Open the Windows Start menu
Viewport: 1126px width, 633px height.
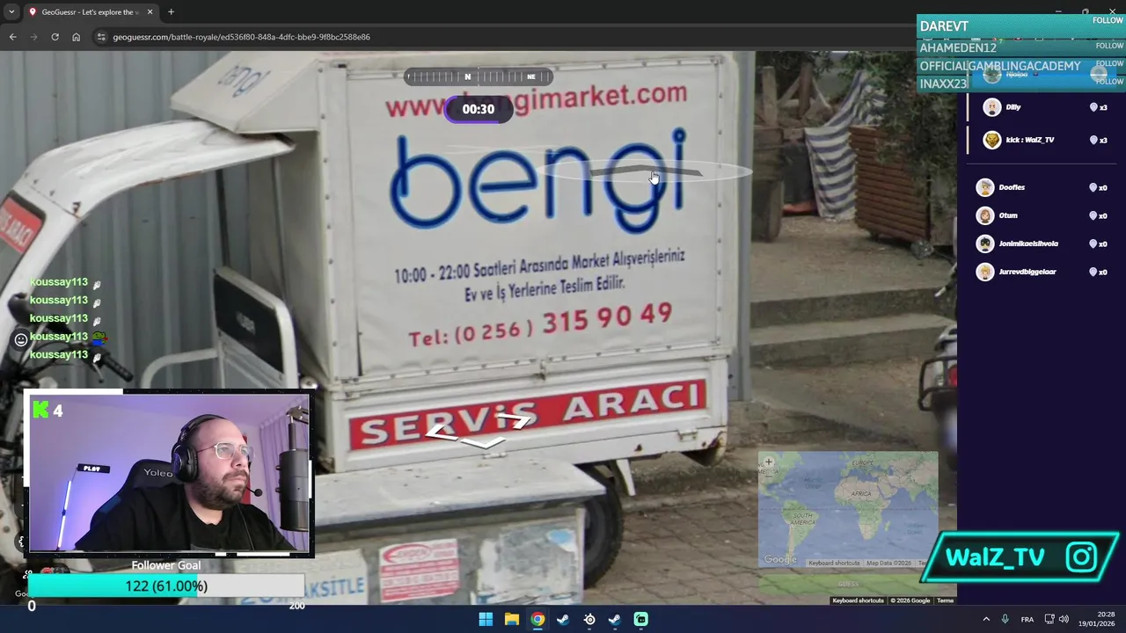tap(486, 619)
